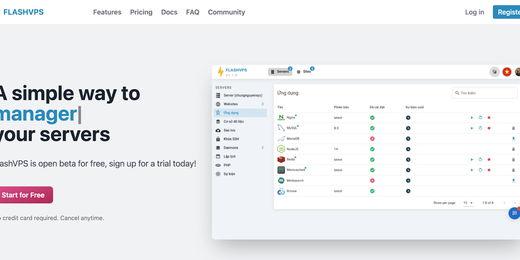The height and width of the screenshot is (260, 520).
Task: Restart the Nginx service
Action: pyautogui.click(x=480, y=118)
